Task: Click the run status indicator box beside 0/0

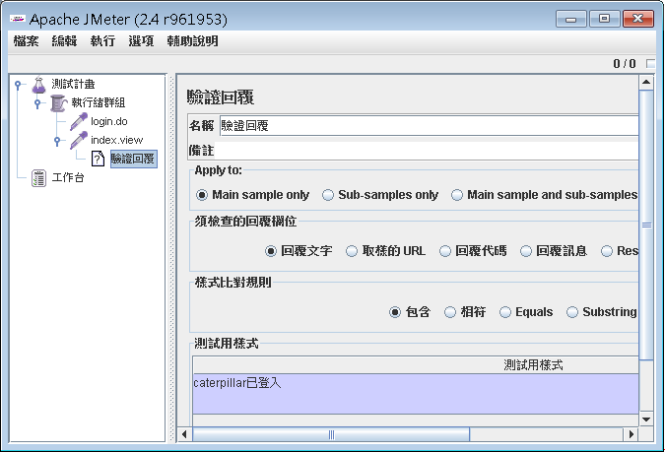Action: pyautogui.click(x=650, y=64)
